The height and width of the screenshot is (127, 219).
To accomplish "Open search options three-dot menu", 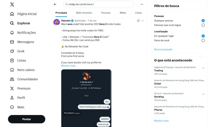I will click(142, 4).
